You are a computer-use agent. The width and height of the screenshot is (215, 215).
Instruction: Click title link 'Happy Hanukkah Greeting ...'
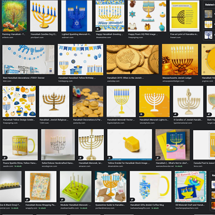point(109,34)
